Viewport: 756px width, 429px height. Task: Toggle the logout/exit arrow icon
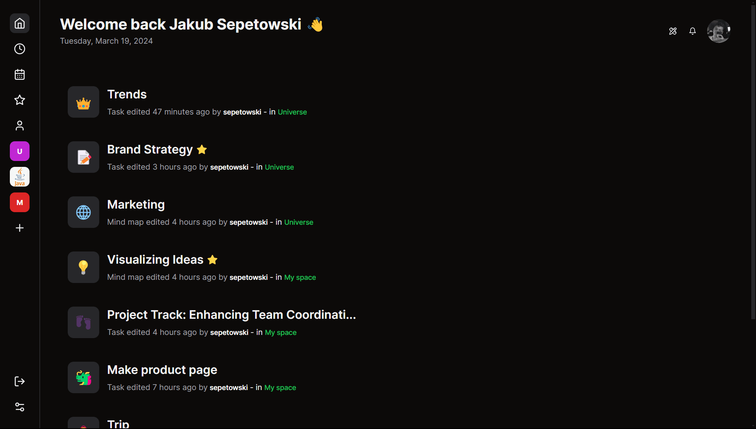[20, 381]
